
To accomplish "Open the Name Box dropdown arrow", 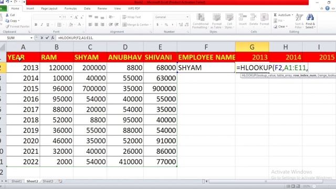I will (31, 38).
